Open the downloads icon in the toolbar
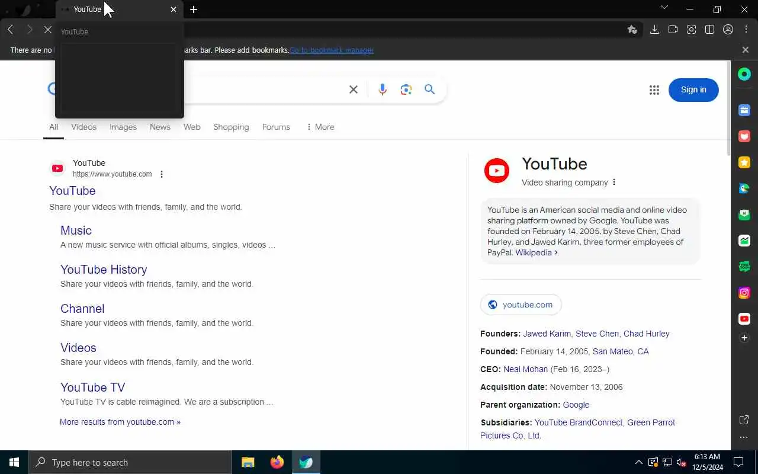 coord(654,30)
